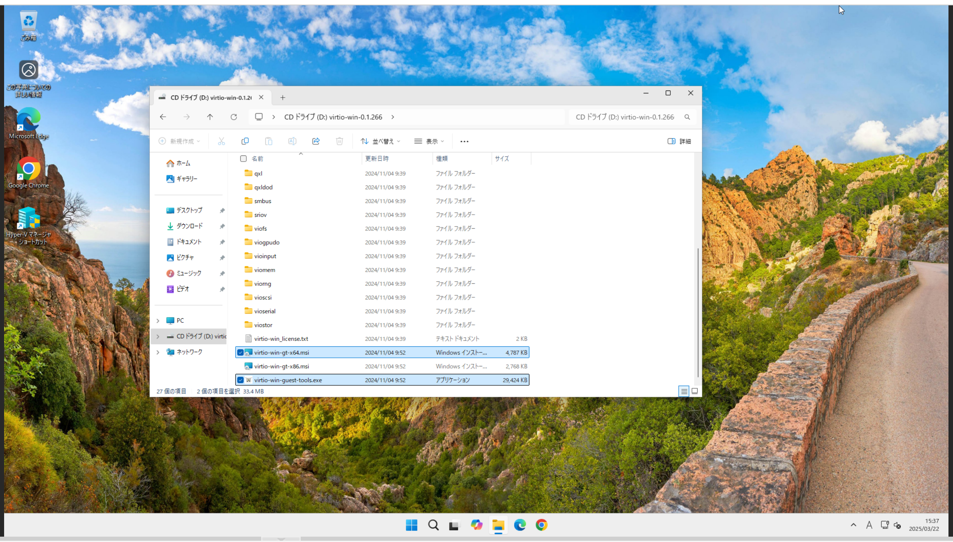
Task: Uncheck virtio-win-guest-tools.exe checkbox
Action: point(240,380)
